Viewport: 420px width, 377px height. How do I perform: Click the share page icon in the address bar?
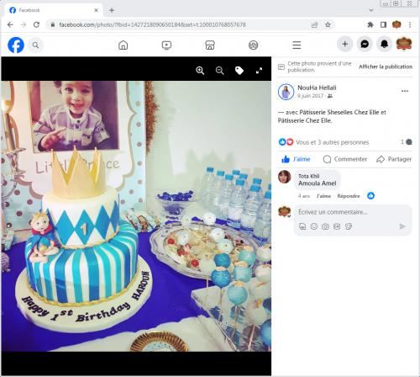(x=315, y=24)
